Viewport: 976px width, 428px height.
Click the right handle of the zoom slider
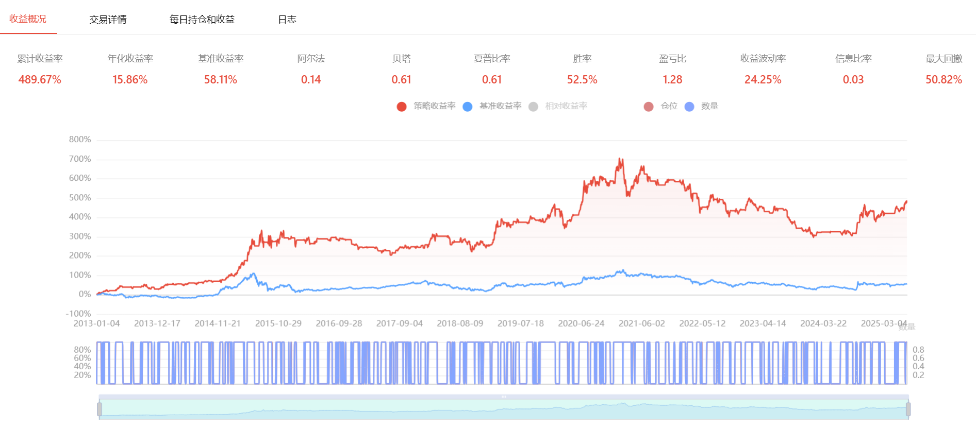click(908, 409)
